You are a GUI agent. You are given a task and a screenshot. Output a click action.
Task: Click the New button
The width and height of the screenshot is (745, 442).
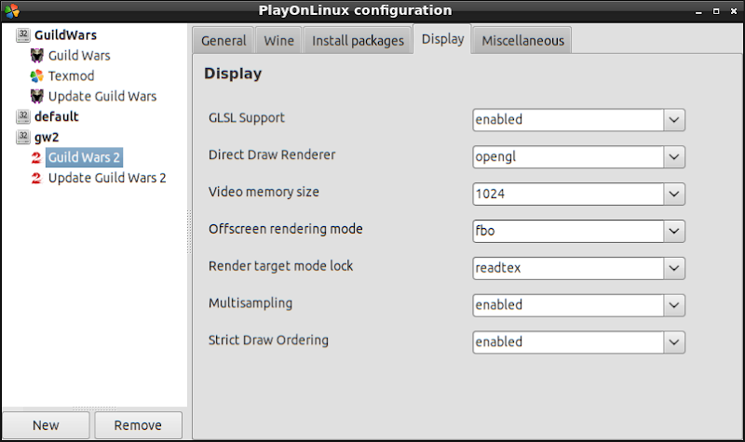(46, 425)
